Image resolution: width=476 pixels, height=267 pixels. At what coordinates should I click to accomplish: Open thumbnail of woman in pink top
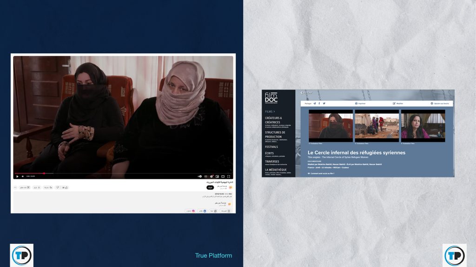tap(423, 126)
